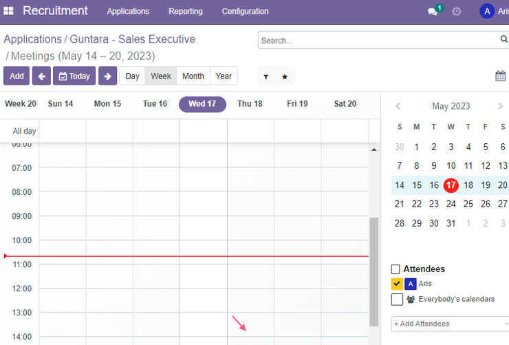Open the Applications breadcrumb link

coord(32,39)
